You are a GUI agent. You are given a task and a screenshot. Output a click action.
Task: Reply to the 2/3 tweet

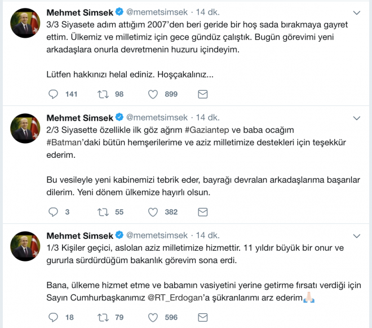tap(53, 212)
